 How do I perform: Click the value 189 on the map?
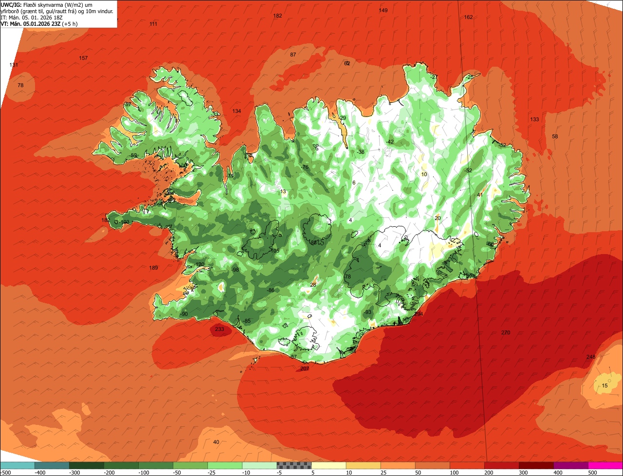(x=153, y=268)
